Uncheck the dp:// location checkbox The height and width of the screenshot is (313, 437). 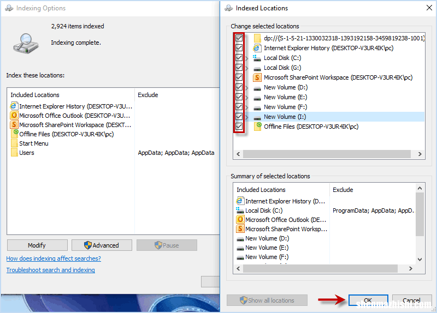[239, 38]
